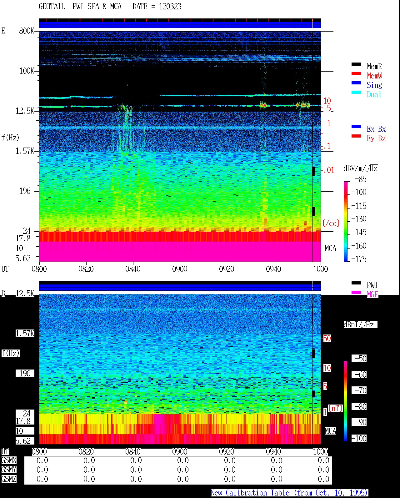Click the DATE = 120323 text
The height and width of the screenshot is (498, 400).
click(x=157, y=7)
